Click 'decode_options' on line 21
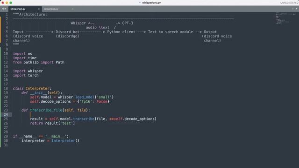 tap(56, 102)
